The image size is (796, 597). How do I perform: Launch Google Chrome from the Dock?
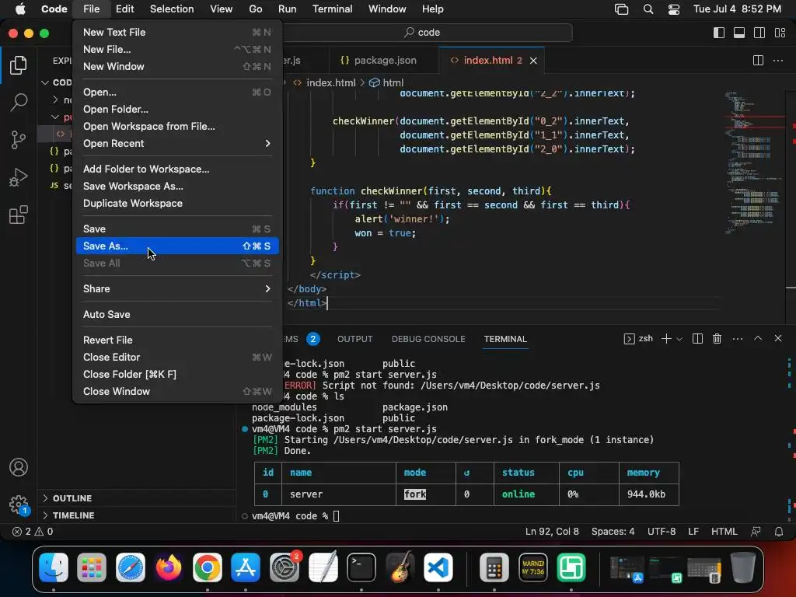pyautogui.click(x=207, y=567)
